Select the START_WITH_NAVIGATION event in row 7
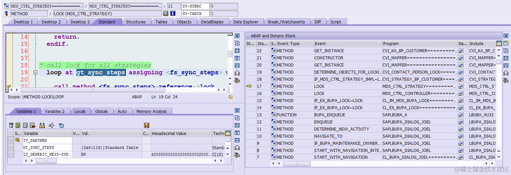This screenshot has height=175, width=511. (x=348, y=157)
